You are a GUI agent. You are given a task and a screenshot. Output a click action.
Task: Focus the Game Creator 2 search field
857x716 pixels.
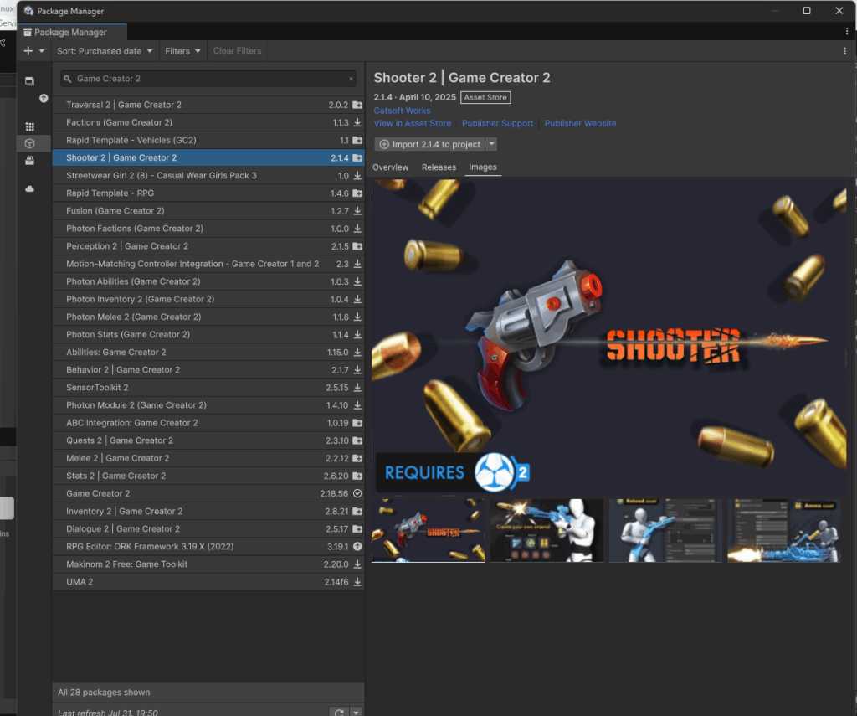(x=208, y=79)
